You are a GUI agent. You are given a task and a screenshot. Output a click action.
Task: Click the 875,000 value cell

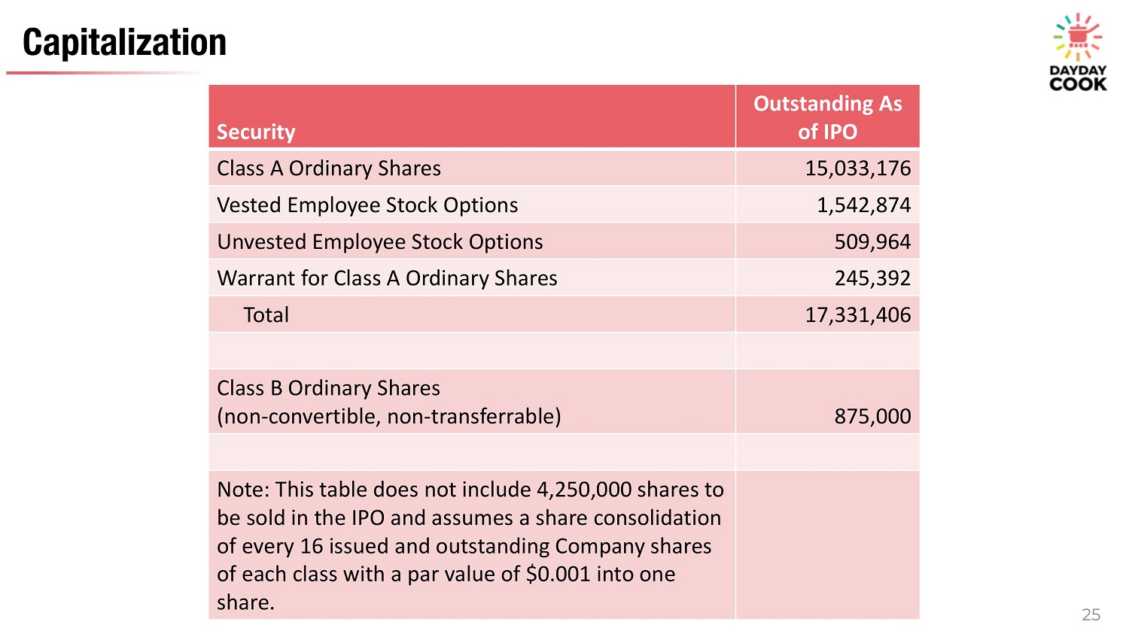(x=872, y=416)
